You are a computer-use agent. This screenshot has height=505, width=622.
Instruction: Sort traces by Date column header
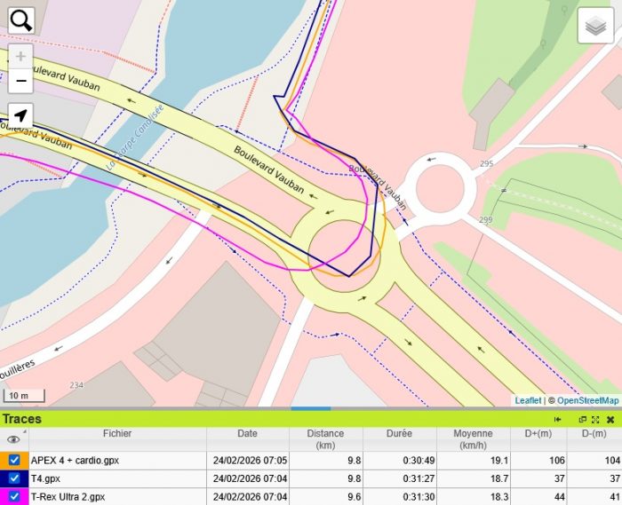pyautogui.click(x=247, y=434)
